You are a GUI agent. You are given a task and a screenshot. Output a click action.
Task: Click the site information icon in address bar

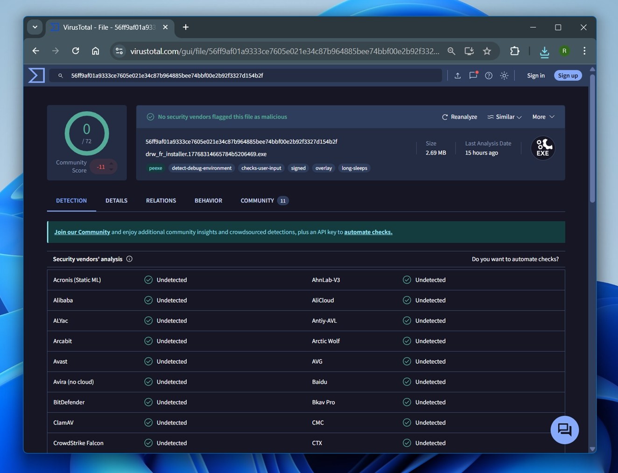click(119, 51)
